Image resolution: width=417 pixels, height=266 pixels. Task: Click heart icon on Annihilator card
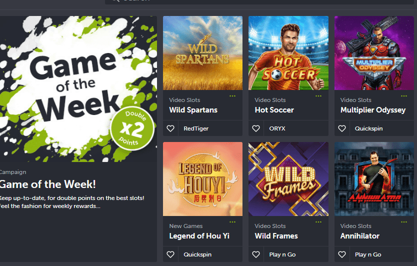click(341, 254)
